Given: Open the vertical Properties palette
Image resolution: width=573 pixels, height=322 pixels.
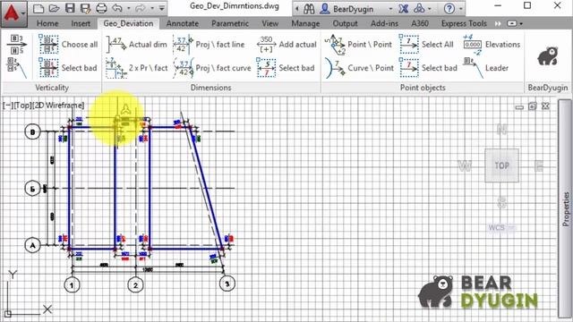Looking at the screenshot, I should [565, 208].
